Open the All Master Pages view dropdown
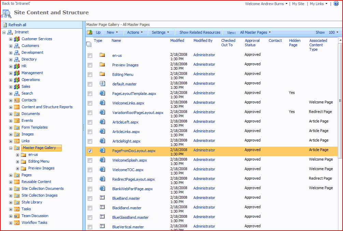Image resolution: width=343 pixels, height=231 pixels. [255, 32]
